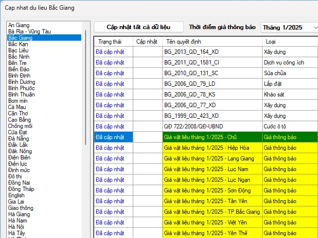Click the 'Tên quyết định' column header
The image size is (318, 238).
[185, 41]
